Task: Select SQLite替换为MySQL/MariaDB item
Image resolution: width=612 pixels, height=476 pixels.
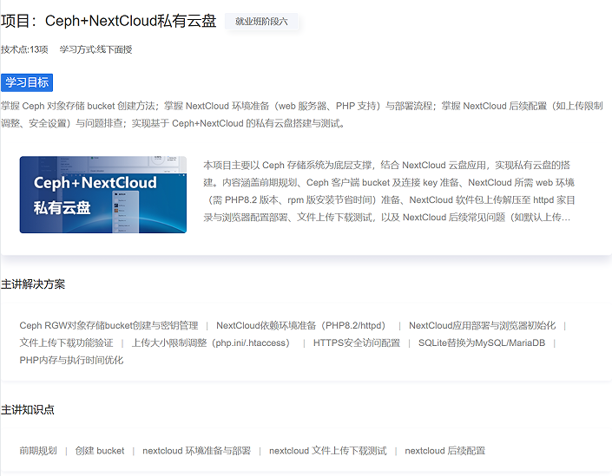Action: (x=482, y=342)
